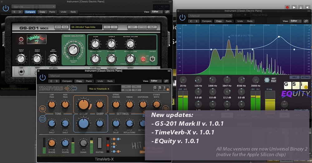Open the Manual preset dropdown in EQuity window

point(210,16)
